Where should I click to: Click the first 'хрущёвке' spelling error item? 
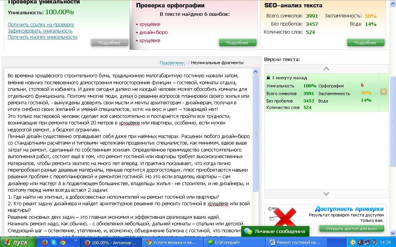coord(150,24)
